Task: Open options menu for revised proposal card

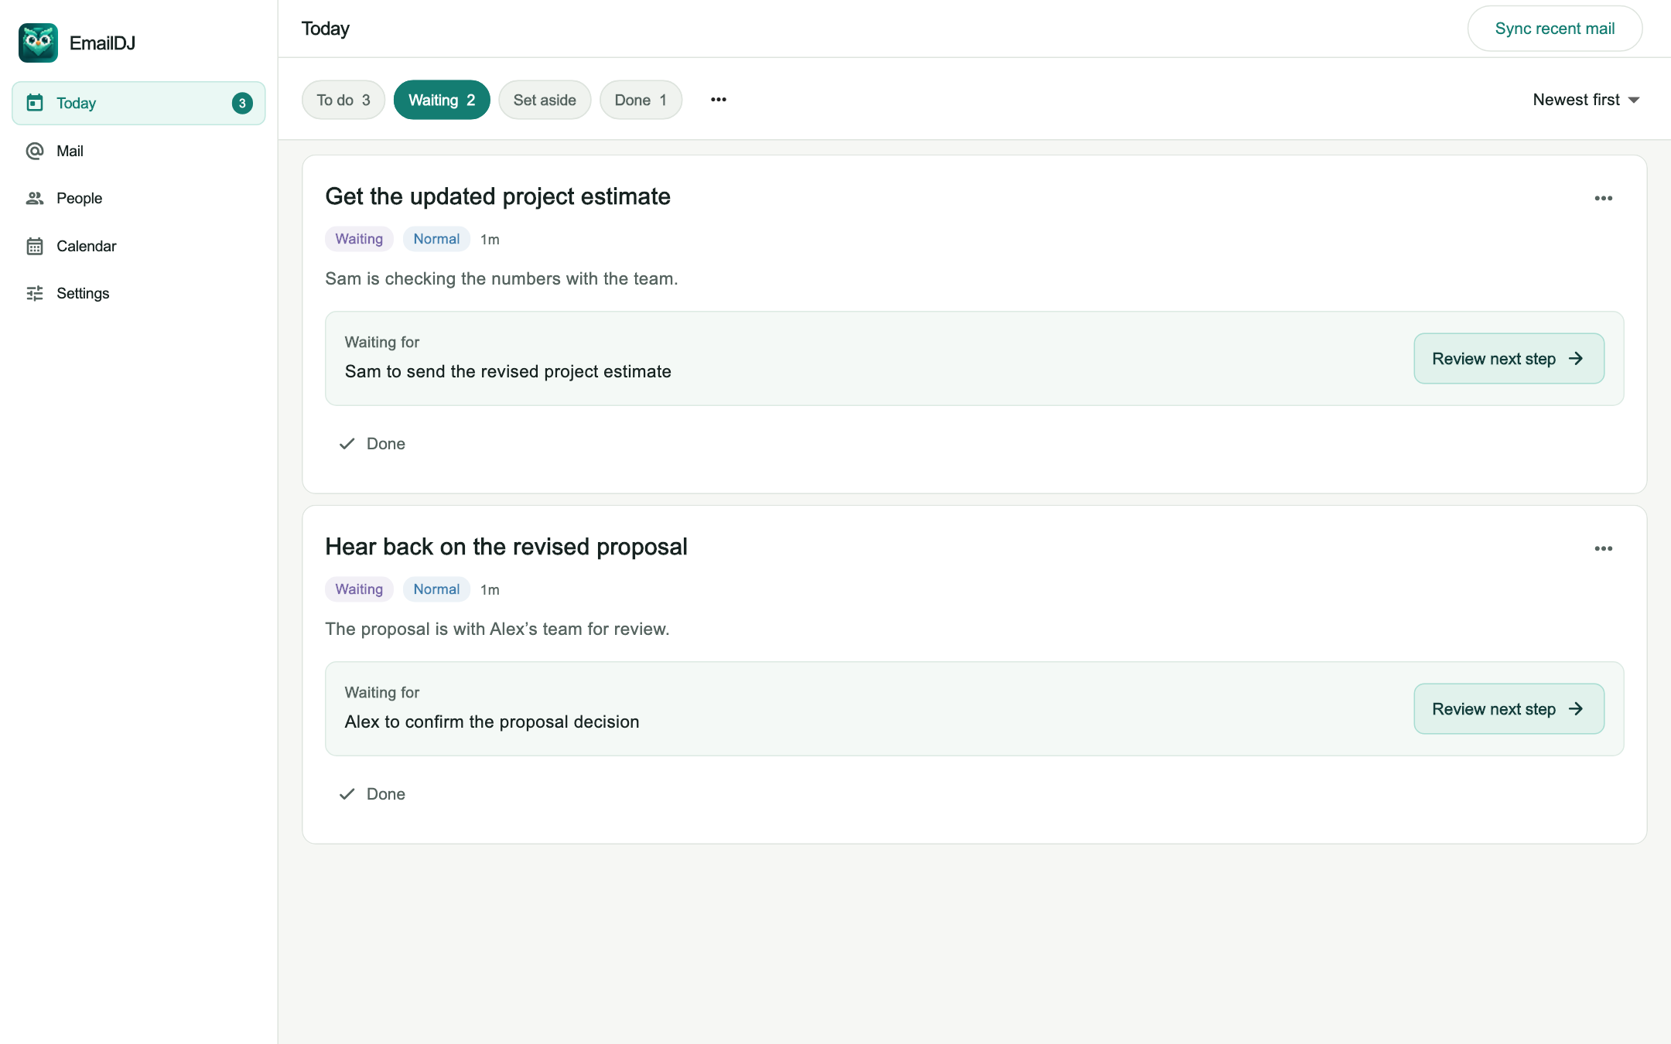Action: 1604,548
